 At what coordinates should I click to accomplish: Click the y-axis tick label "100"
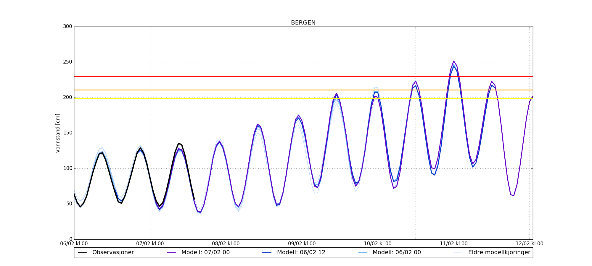67,168
